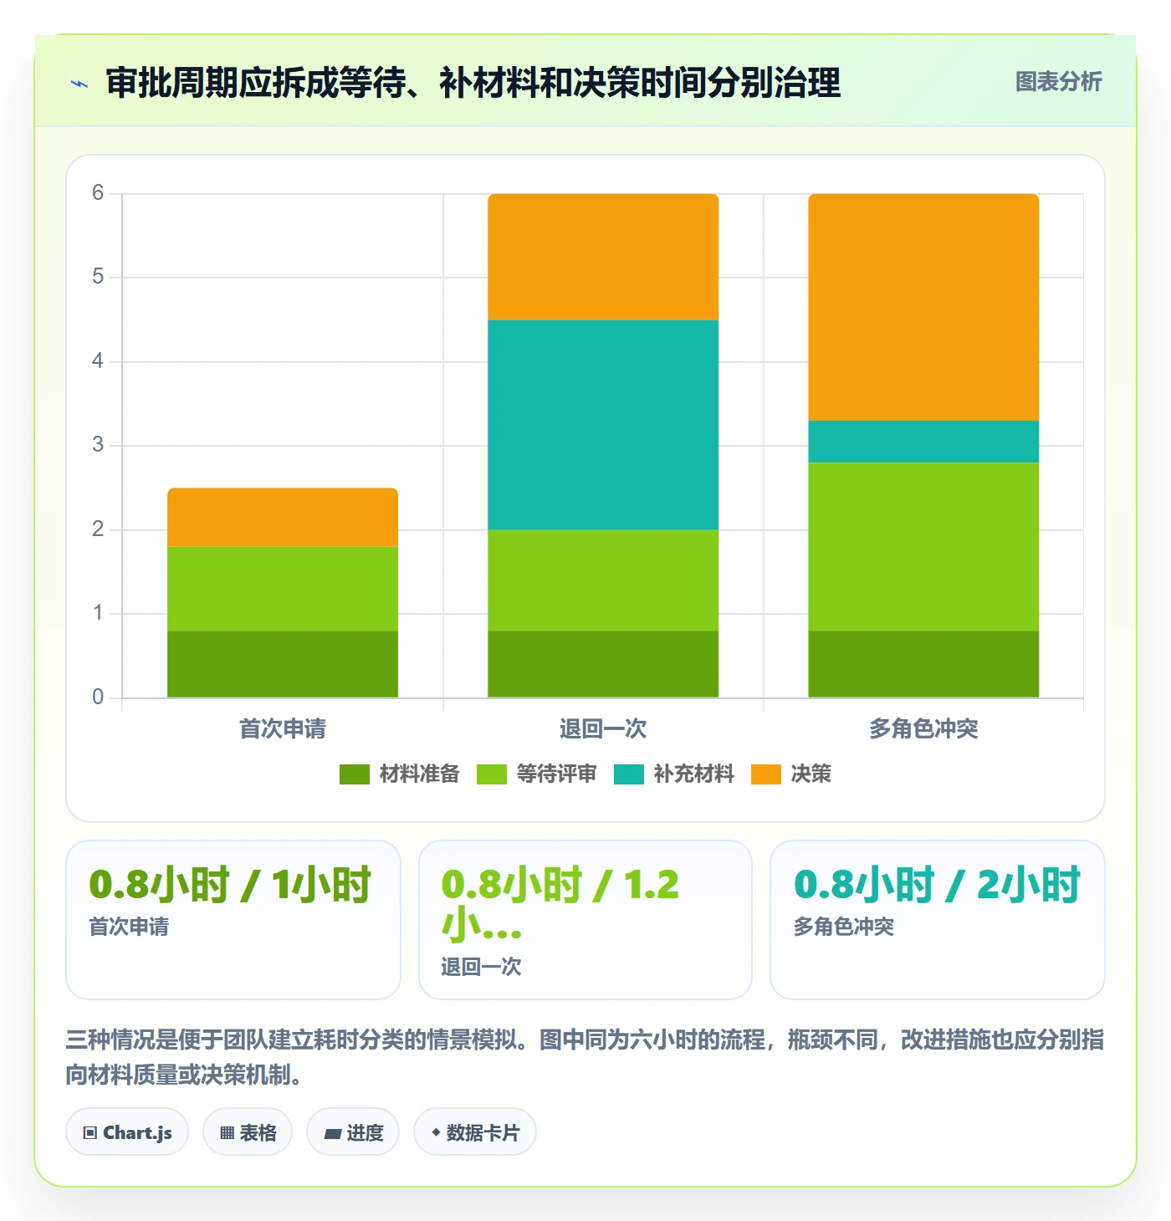The image size is (1171, 1221).
Task: Click the light green 等待评审 segment of 首次申请 bar
Action: click(283, 589)
